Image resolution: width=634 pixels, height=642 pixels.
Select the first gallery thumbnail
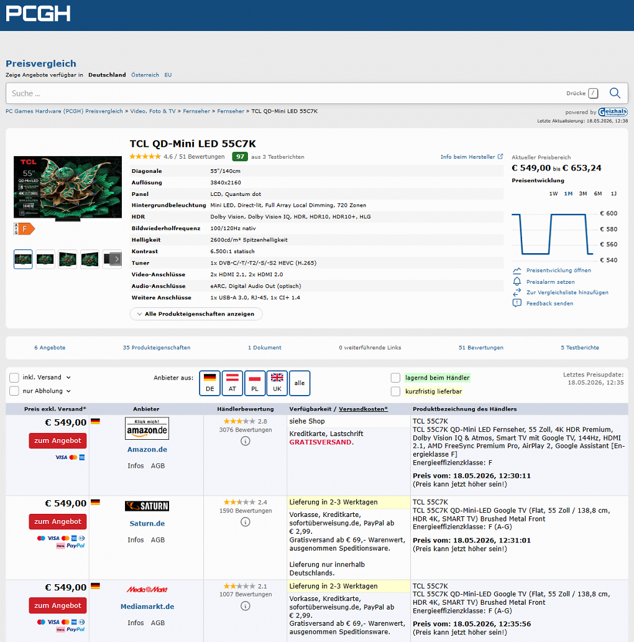[23, 259]
